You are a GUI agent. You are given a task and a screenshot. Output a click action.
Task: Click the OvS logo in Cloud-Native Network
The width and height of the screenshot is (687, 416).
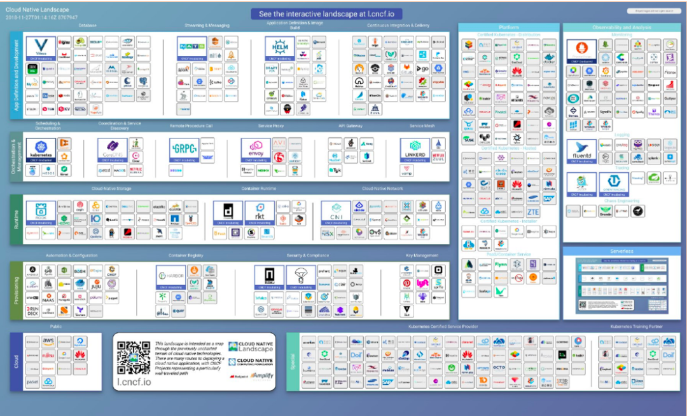(x=375, y=234)
